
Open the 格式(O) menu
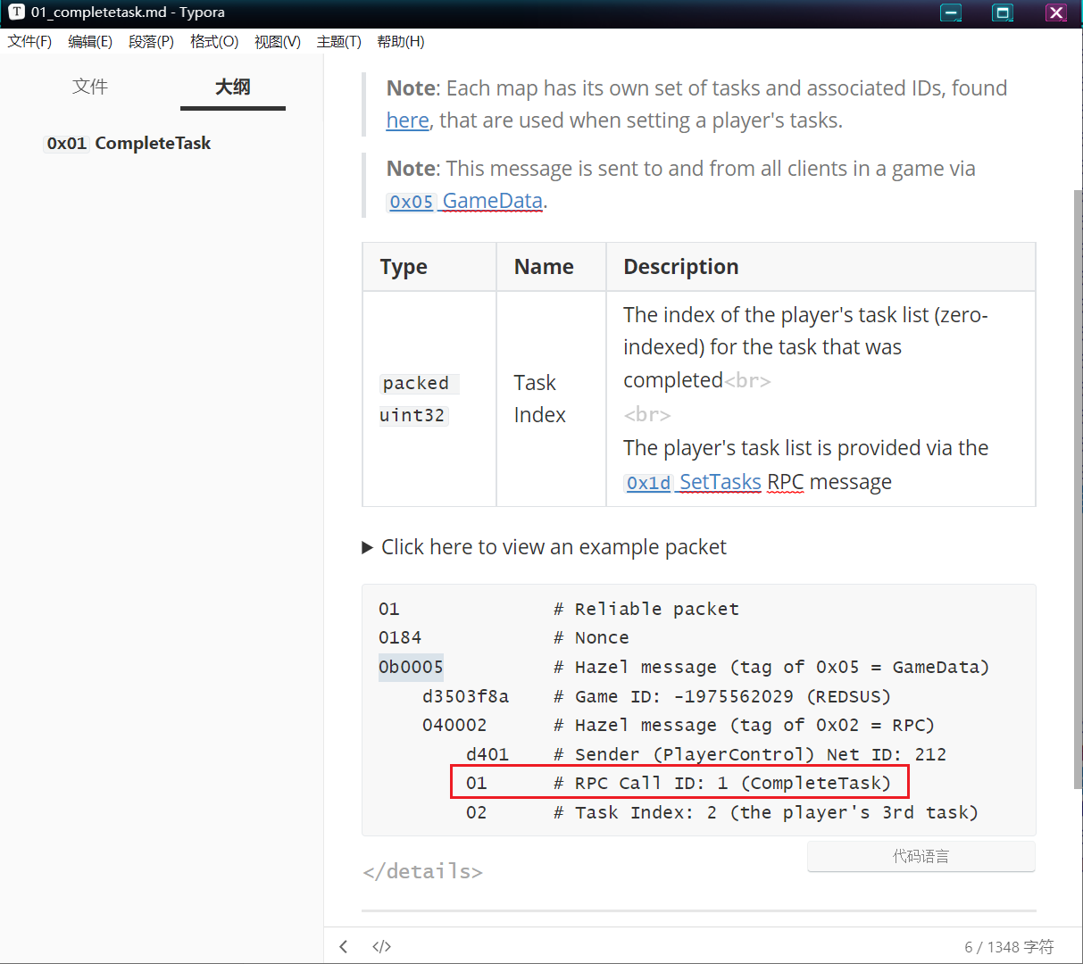[214, 42]
